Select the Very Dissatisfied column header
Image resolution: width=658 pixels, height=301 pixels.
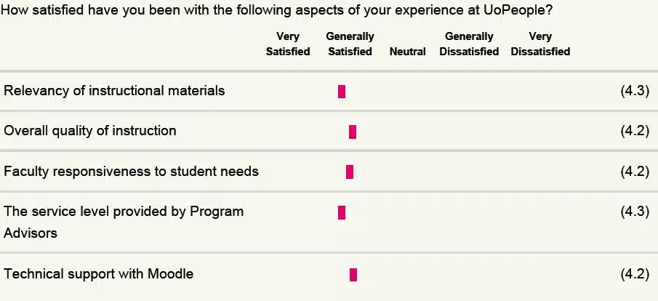(540, 44)
